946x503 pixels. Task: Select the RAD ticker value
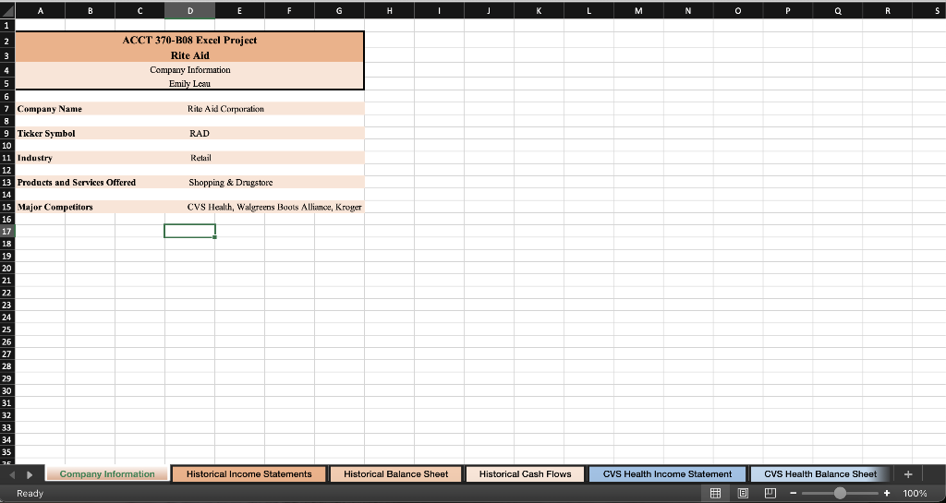(x=200, y=133)
